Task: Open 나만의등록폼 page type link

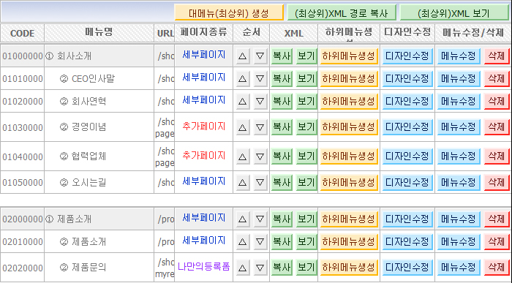Action: [x=204, y=267]
